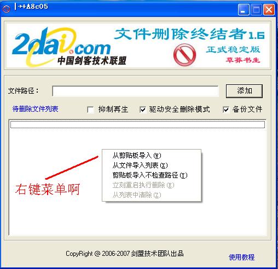The image size is (278, 269).
Task: Focus the 文件路径 input field
Action: click(135, 91)
